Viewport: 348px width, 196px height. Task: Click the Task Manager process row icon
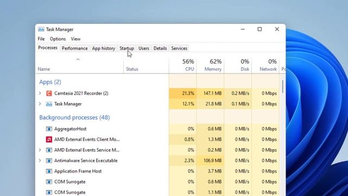coord(49,104)
